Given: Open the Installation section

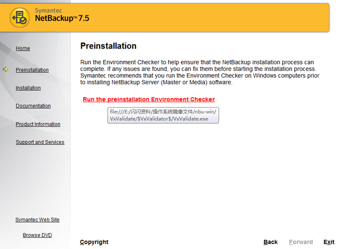Looking at the screenshot, I should pyautogui.click(x=28, y=88).
